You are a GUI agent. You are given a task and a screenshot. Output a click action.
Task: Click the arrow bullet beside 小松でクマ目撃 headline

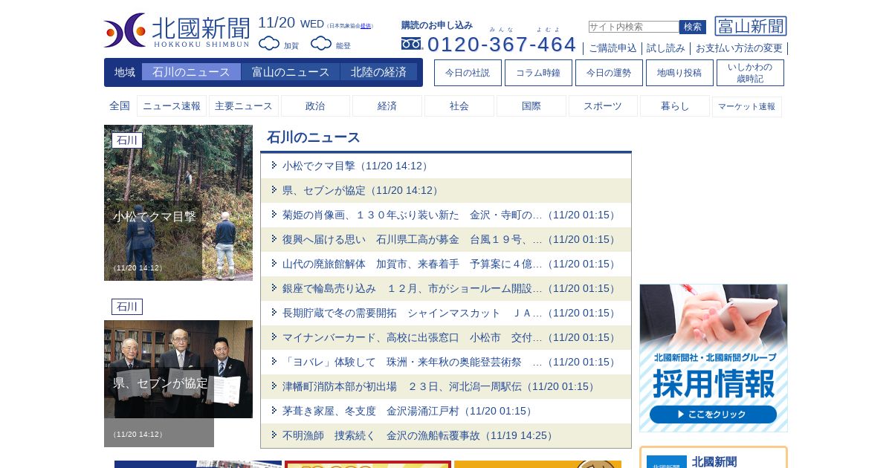[274, 165]
